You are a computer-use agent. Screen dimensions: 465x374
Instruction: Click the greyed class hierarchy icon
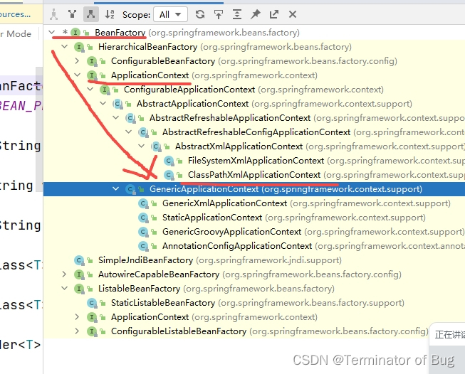point(53,14)
